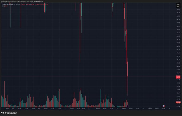
Task: Click the red current price tag on scale
Action: pyautogui.click(x=178, y=77)
